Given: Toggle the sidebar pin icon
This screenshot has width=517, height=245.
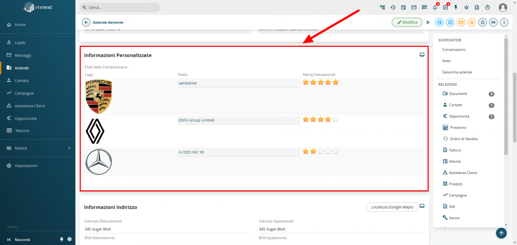Looking at the screenshot, I should point(62,239).
